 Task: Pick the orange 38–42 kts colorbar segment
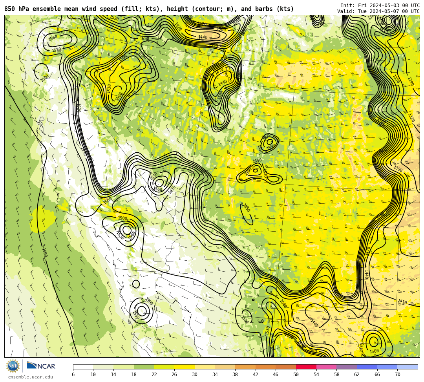point(245,367)
